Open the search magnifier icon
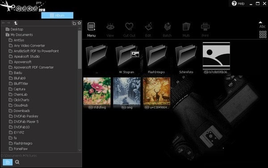Viewport: 268px width, 168px height. [17, 162]
